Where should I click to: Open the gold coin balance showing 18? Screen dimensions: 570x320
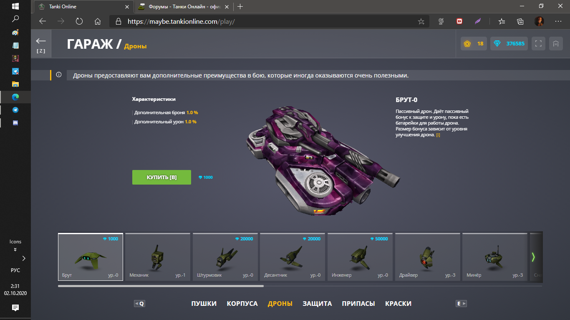pyautogui.click(x=474, y=44)
